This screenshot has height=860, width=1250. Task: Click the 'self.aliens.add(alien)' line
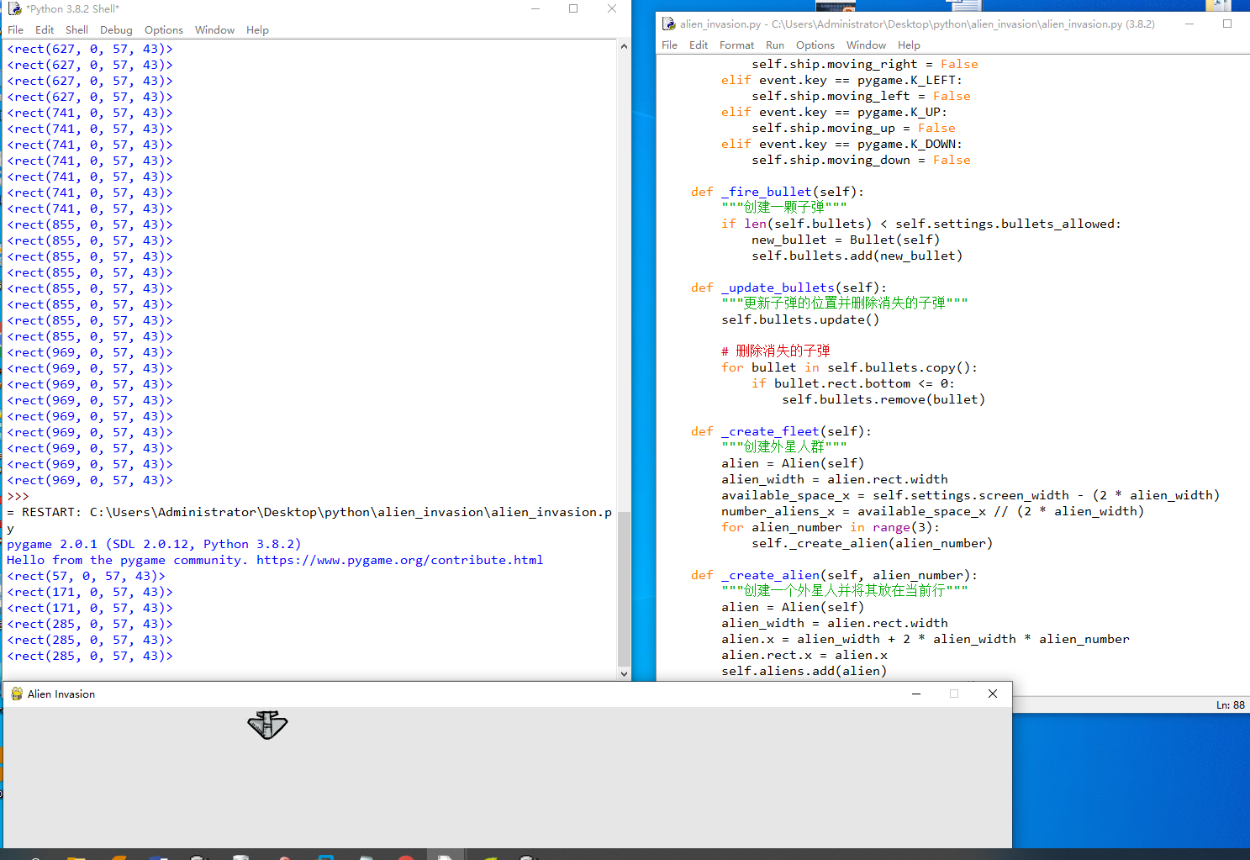(804, 671)
